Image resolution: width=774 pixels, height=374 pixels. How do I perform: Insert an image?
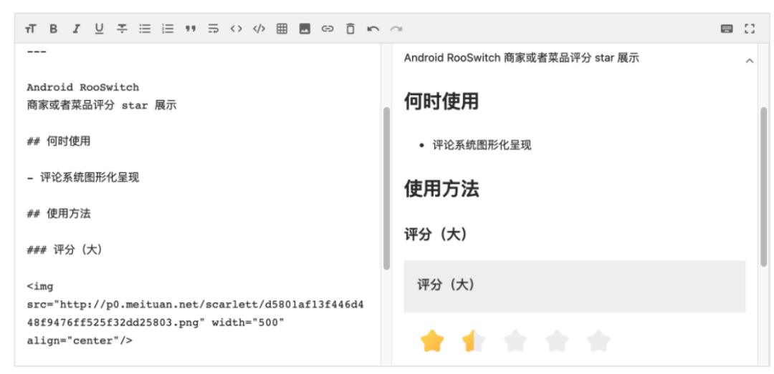[305, 29]
